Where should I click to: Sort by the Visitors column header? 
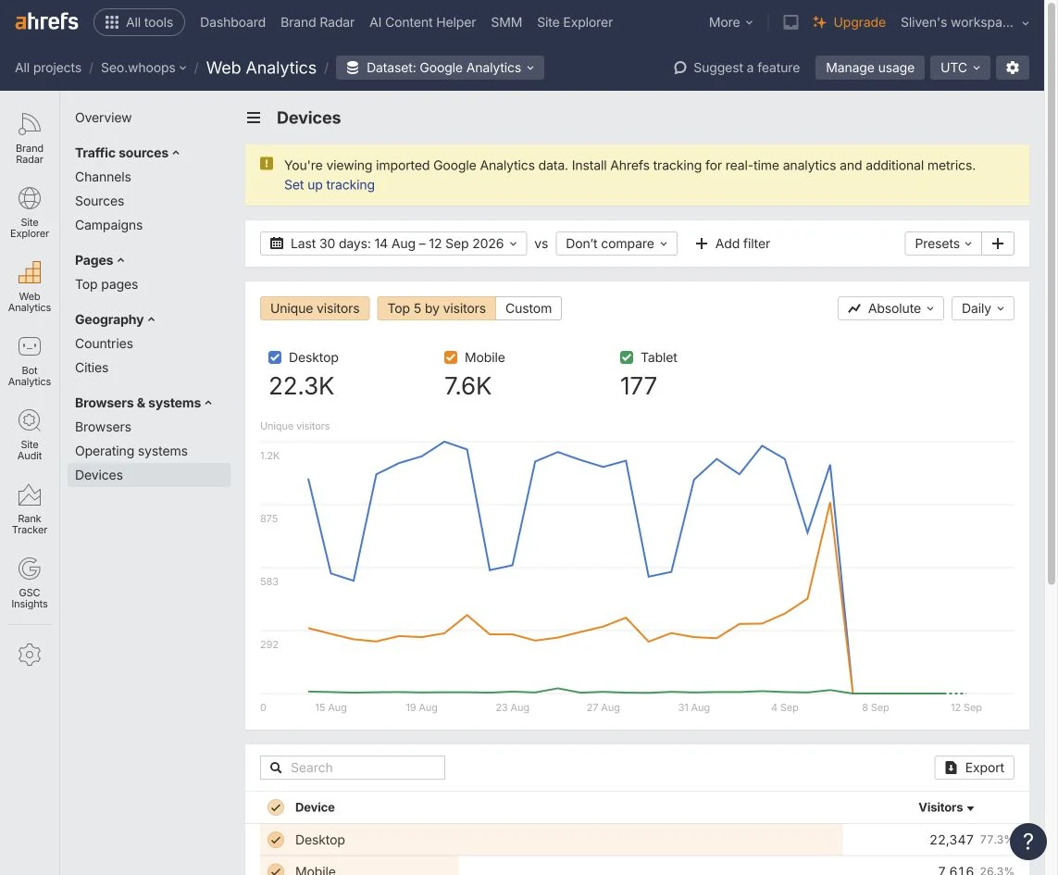[946, 807]
